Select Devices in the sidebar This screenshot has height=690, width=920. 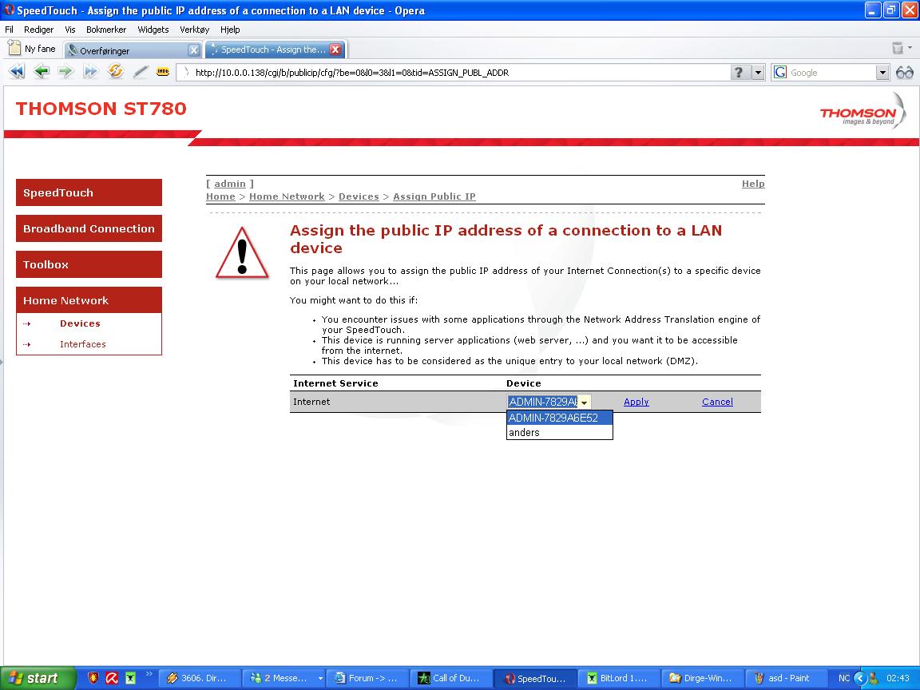80,323
